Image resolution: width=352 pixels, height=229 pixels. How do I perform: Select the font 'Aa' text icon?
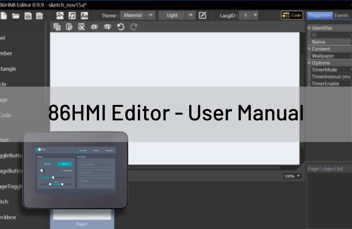(84, 15)
